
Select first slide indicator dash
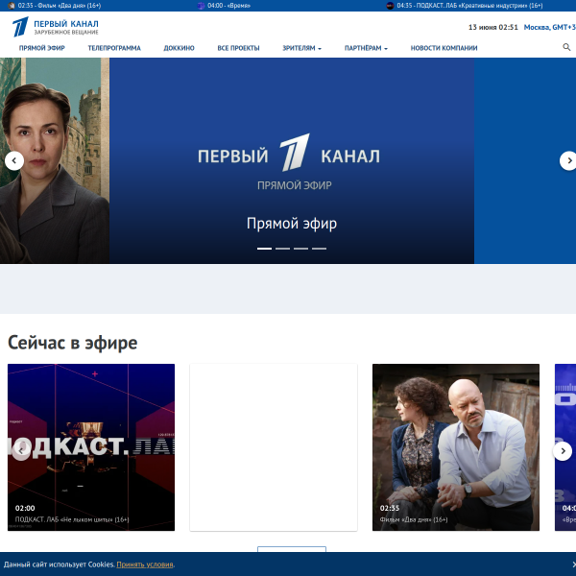click(x=264, y=249)
